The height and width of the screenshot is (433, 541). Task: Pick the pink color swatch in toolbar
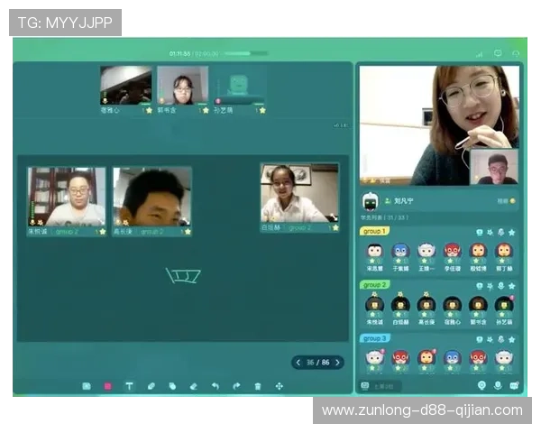107,386
